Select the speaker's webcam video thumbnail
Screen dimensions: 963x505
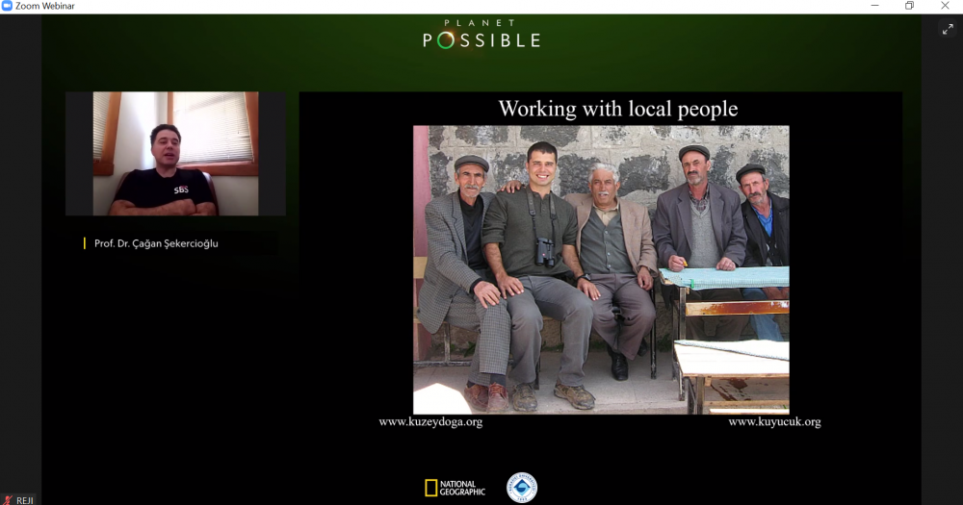(x=175, y=154)
